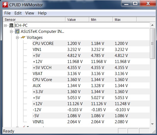The height and width of the screenshot is (135, 157).
Task: Click the Max column header
Action: (125, 19)
